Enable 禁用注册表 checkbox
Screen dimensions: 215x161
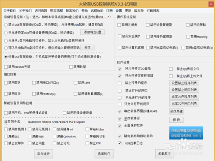[x=119, y=25]
